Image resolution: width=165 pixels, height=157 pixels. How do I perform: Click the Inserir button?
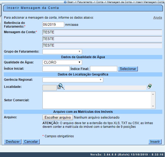pyautogui.click(x=155, y=141)
